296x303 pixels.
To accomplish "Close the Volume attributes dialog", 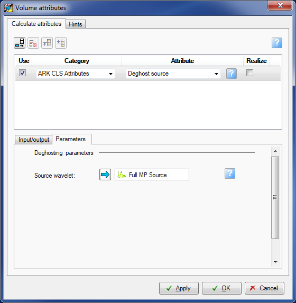I will click(x=280, y=5).
